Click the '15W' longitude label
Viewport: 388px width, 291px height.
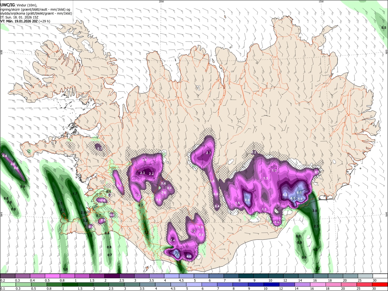point(321,2)
